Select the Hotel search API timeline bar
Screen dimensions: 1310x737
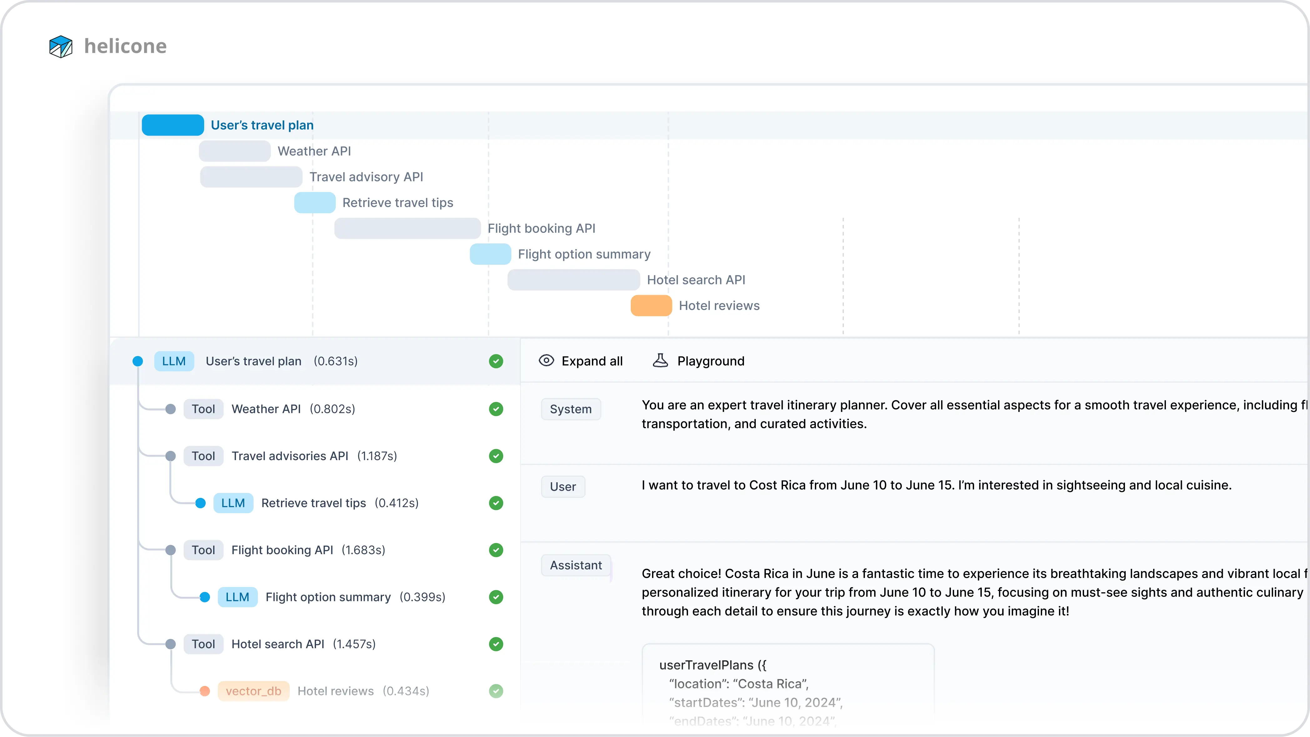click(x=574, y=280)
